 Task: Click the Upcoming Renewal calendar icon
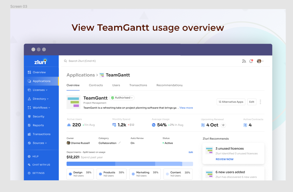point(203,125)
